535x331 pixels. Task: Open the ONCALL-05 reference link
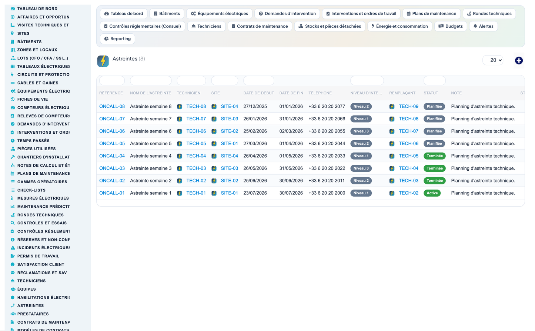point(112,144)
